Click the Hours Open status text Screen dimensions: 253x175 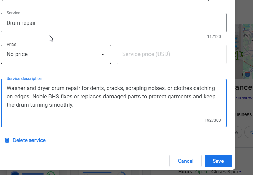[x=201, y=172]
